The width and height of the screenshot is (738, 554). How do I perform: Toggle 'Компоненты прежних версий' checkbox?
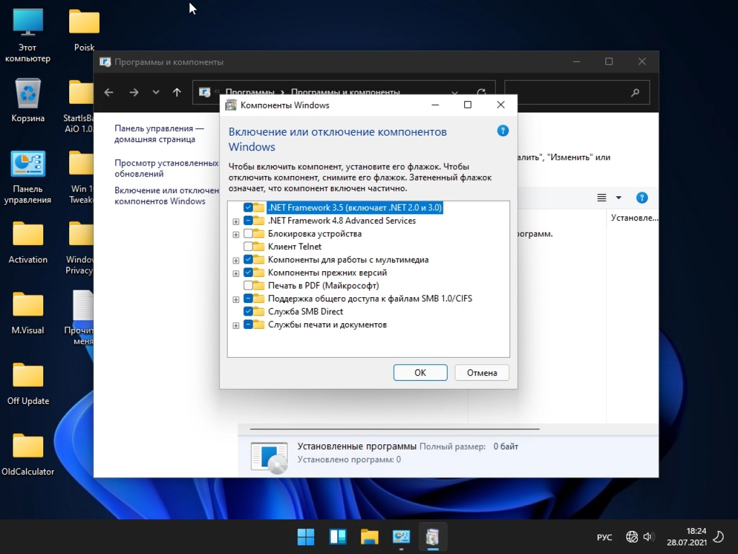(248, 272)
